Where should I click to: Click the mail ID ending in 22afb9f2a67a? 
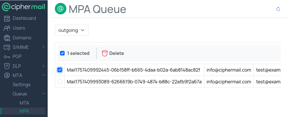pos(134,82)
